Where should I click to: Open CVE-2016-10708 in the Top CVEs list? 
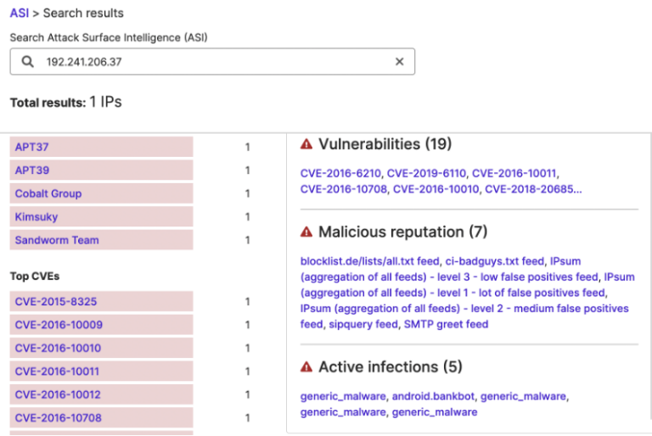point(102,417)
